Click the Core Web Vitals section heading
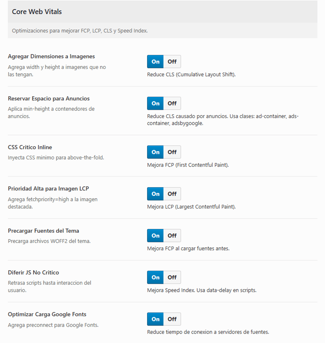Viewport: 325px width, 343px height. [37, 12]
